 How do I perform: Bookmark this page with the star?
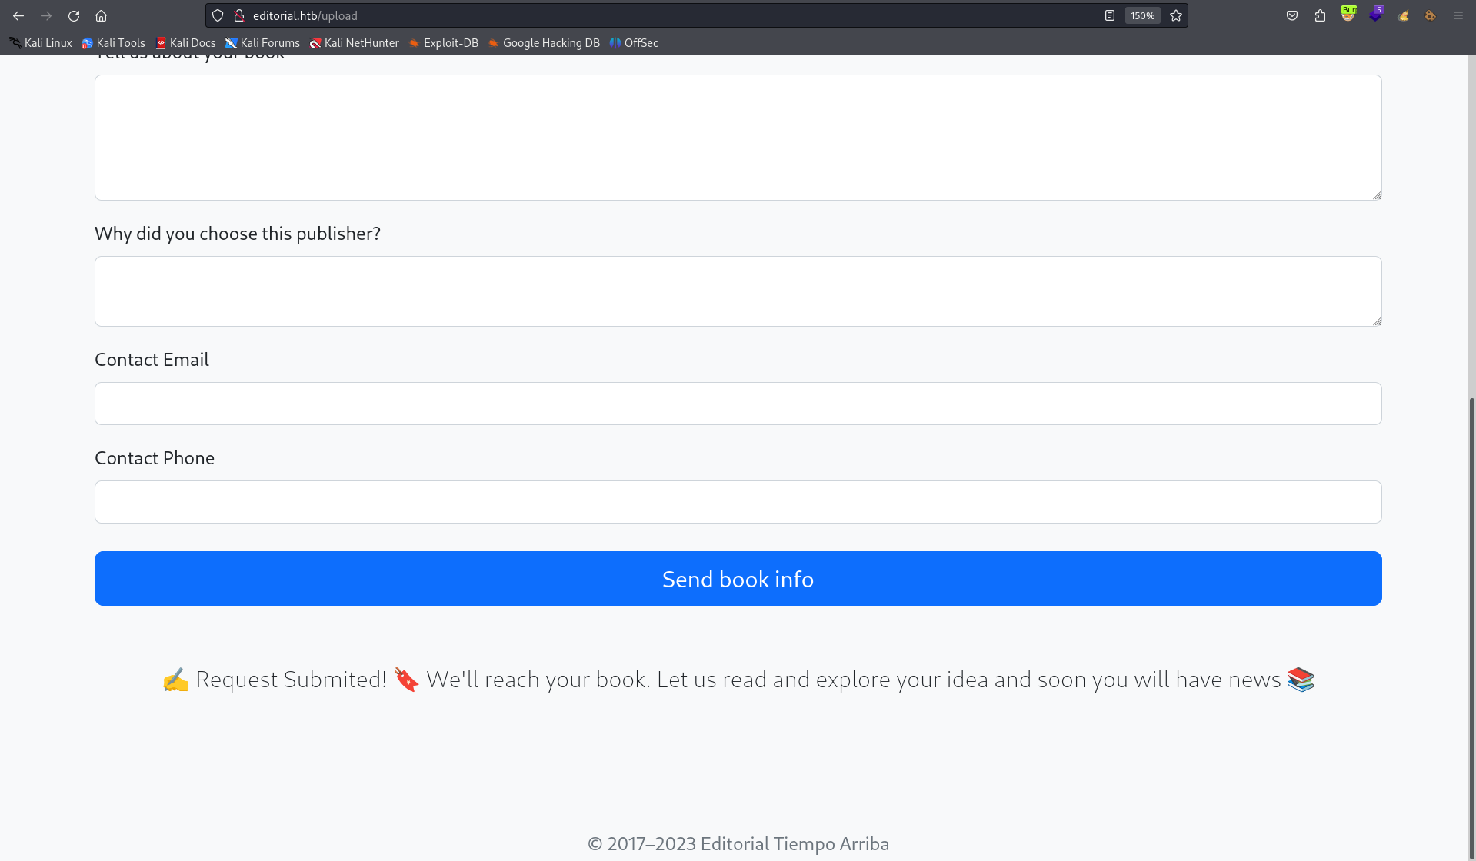pos(1176,15)
